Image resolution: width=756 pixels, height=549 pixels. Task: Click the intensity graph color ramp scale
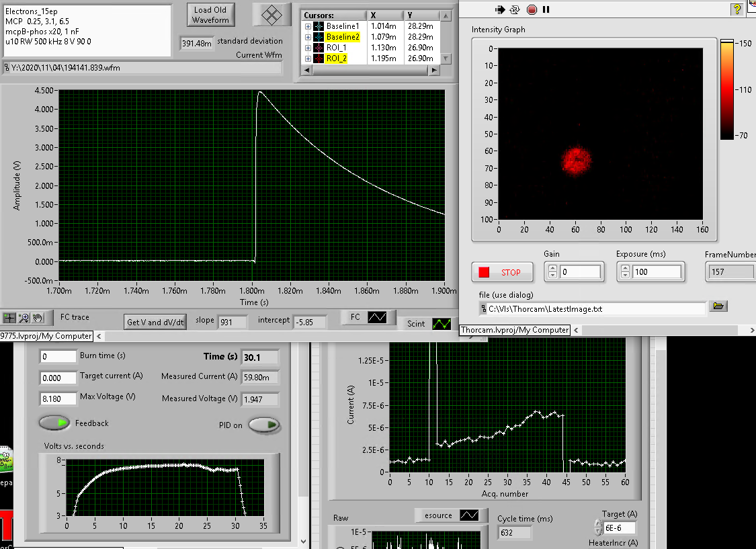point(726,89)
